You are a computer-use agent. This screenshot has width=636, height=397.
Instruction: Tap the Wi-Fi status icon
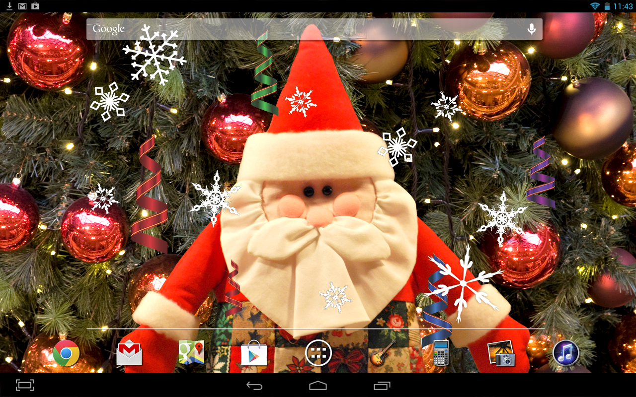pyautogui.click(x=595, y=6)
